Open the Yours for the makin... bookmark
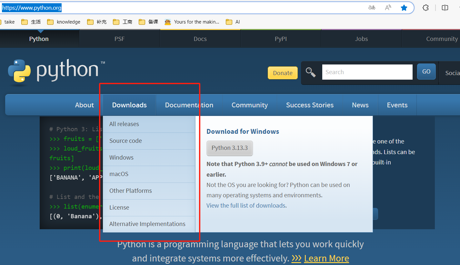460x265 pixels. click(x=192, y=22)
